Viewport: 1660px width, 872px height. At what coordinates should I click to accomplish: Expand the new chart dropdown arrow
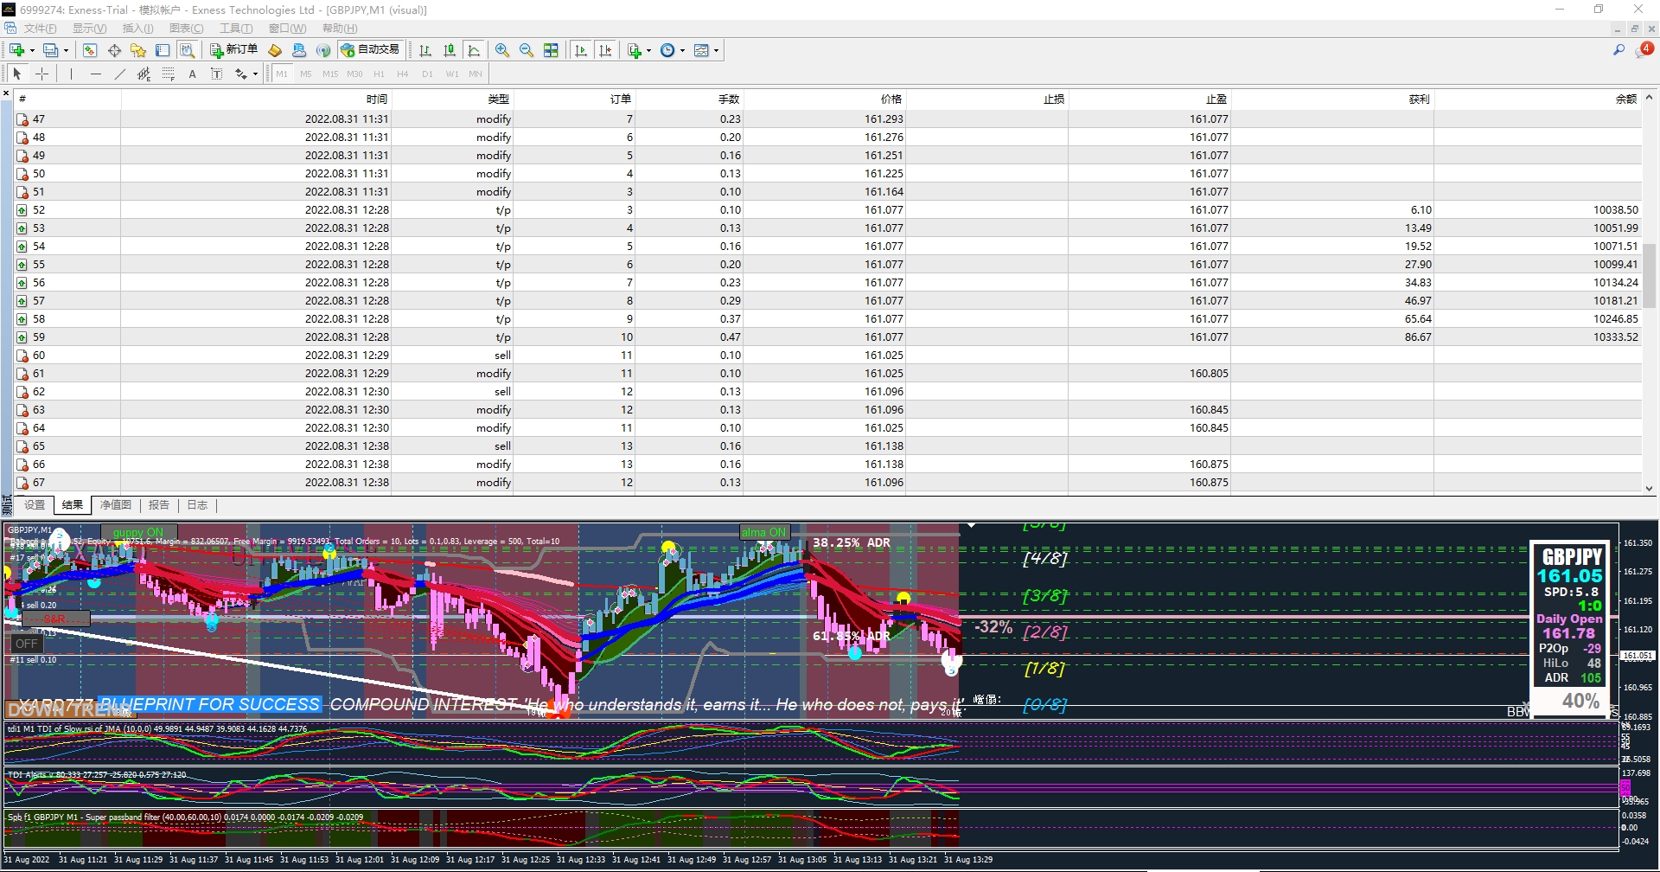pyautogui.click(x=32, y=50)
